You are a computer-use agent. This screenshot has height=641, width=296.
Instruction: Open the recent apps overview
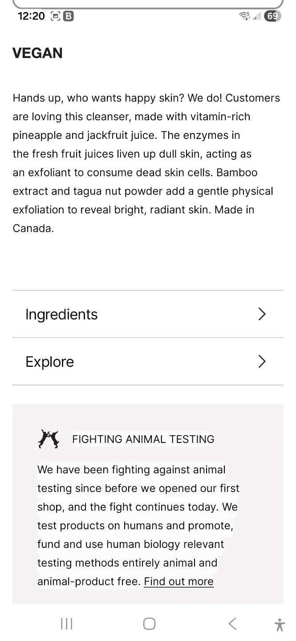point(66,624)
